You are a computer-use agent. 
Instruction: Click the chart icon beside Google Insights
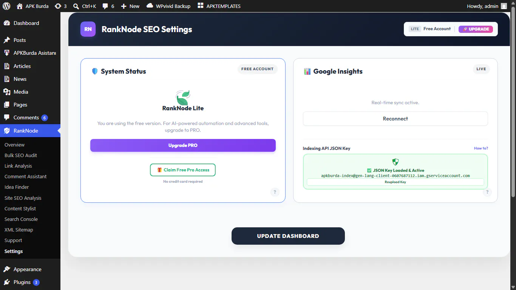click(307, 71)
